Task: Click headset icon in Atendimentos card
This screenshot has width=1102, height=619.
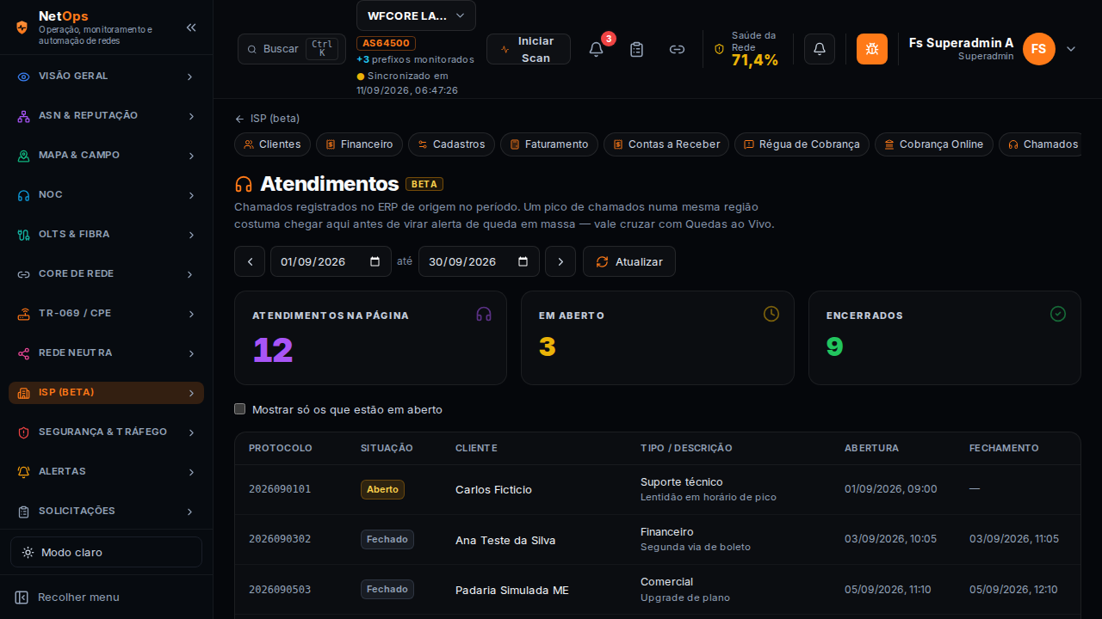Action: [484, 314]
